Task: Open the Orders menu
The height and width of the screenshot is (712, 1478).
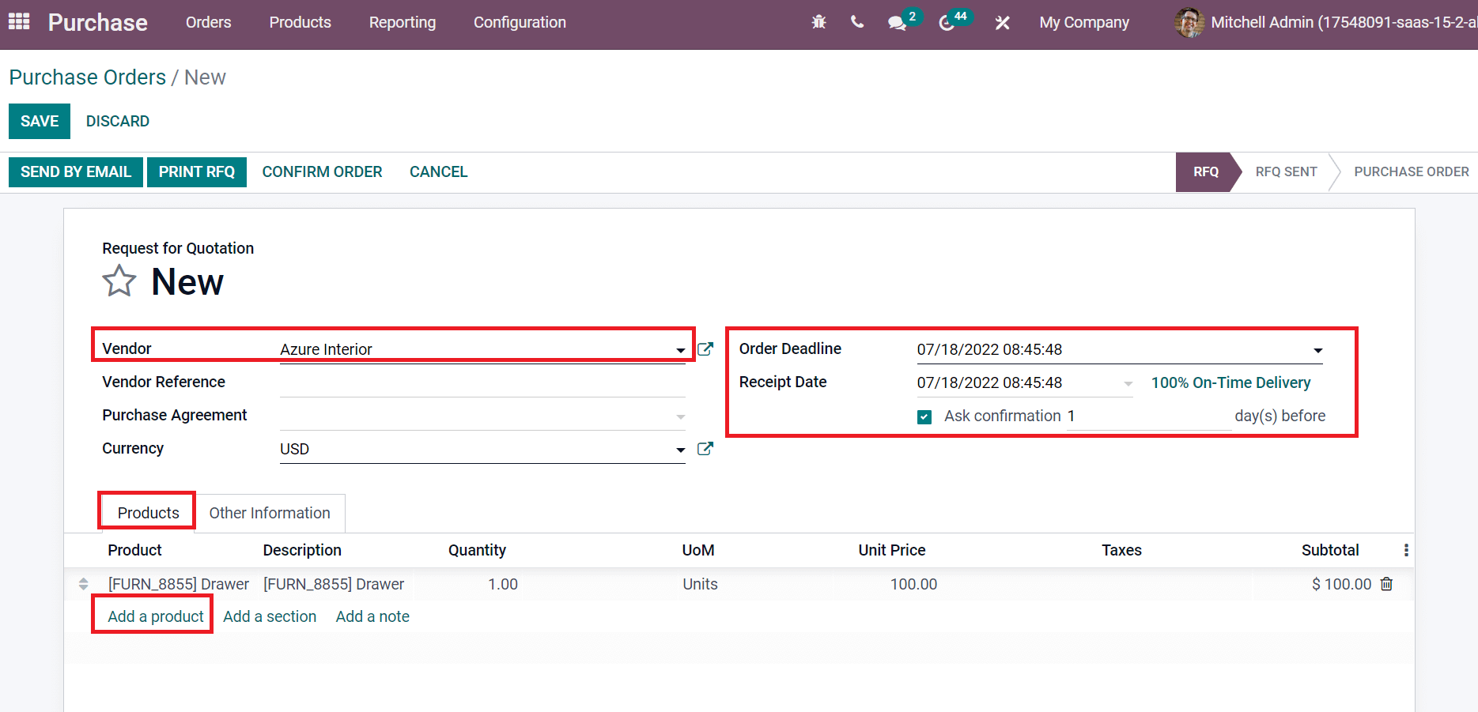Action: [209, 22]
